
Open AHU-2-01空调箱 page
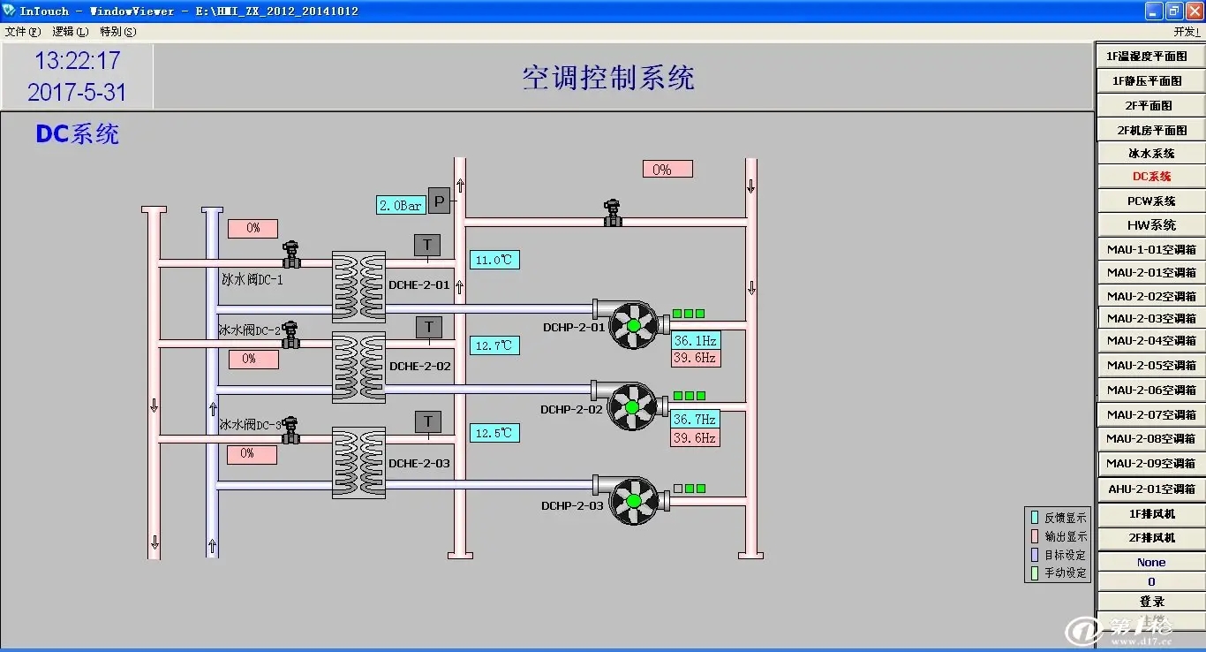pos(1151,489)
